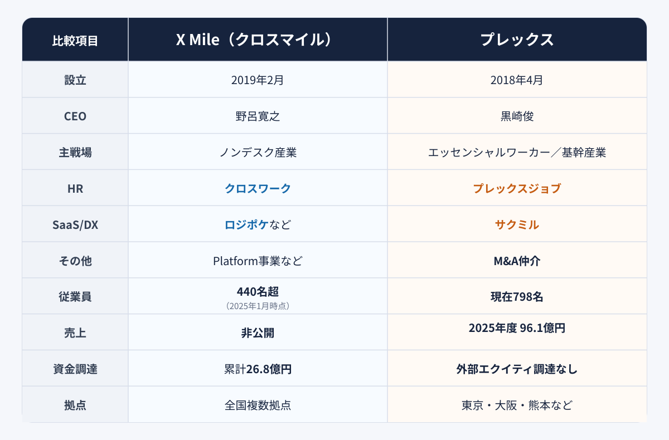Click the 黒崎俊 CEO name cell
669x440 pixels.
coord(517,116)
